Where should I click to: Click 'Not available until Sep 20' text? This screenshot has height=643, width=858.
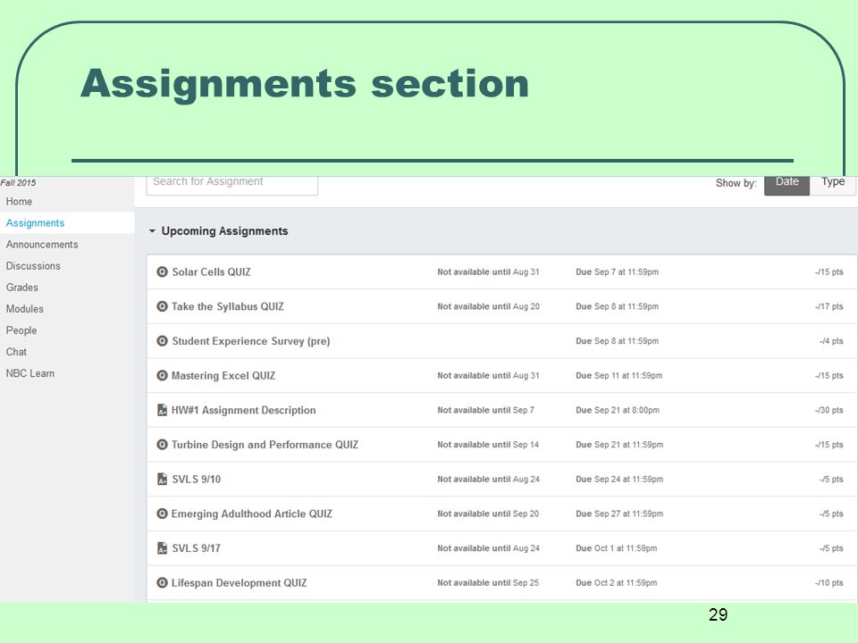(x=488, y=514)
